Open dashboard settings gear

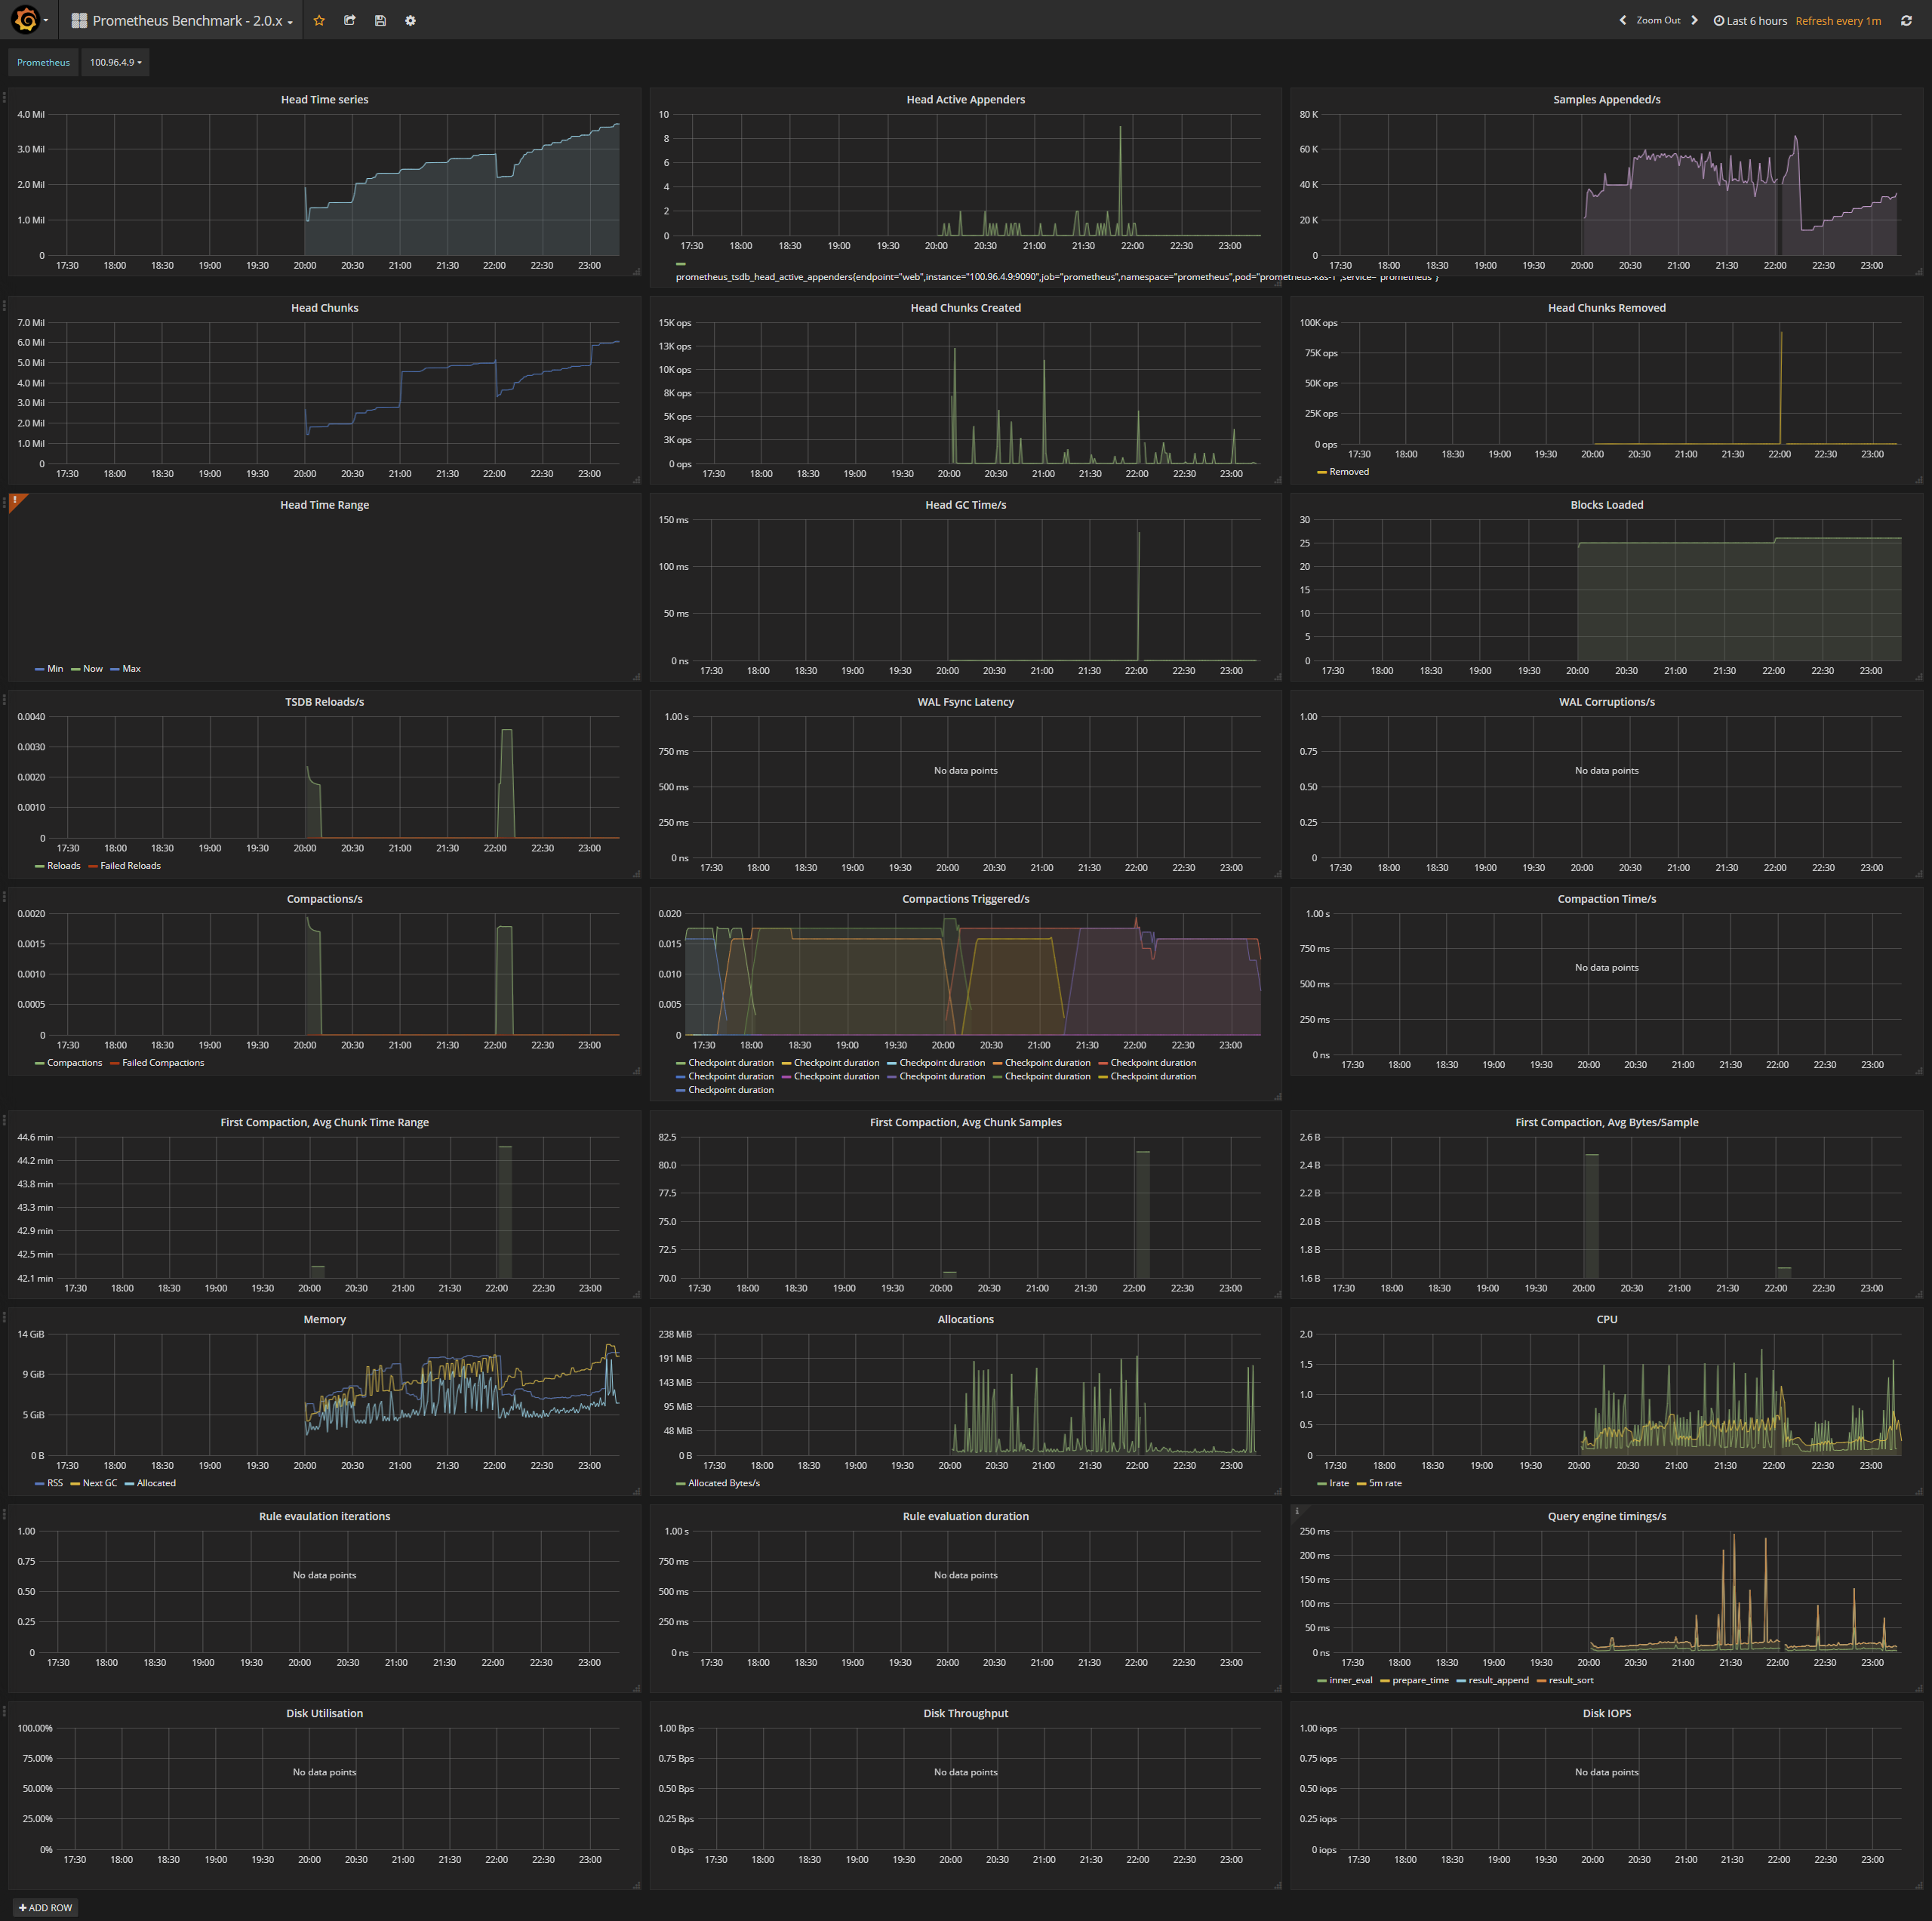[410, 20]
